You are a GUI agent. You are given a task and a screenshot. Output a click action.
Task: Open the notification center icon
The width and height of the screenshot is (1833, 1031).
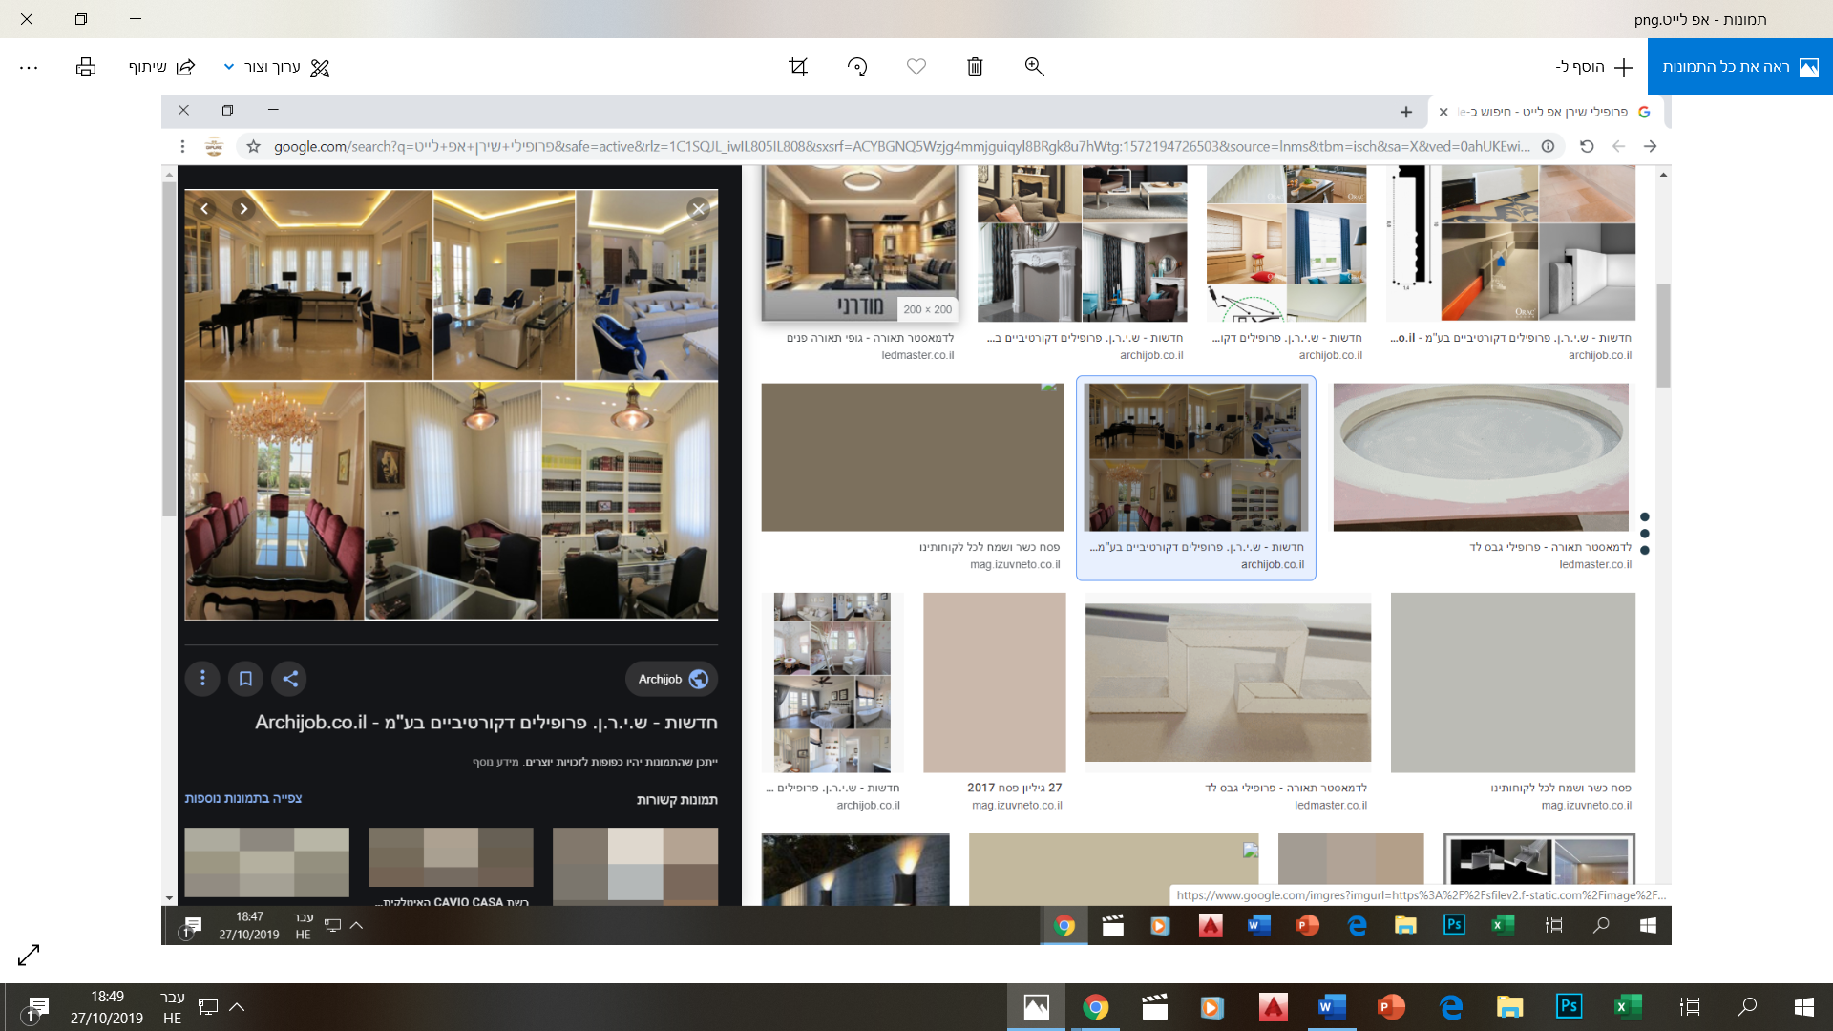[x=38, y=1007]
